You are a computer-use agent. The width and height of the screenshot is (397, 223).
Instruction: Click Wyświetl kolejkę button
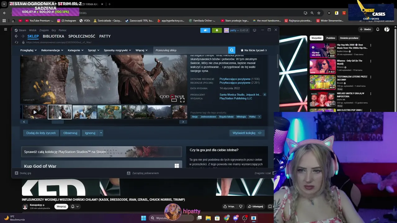tap(247, 133)
